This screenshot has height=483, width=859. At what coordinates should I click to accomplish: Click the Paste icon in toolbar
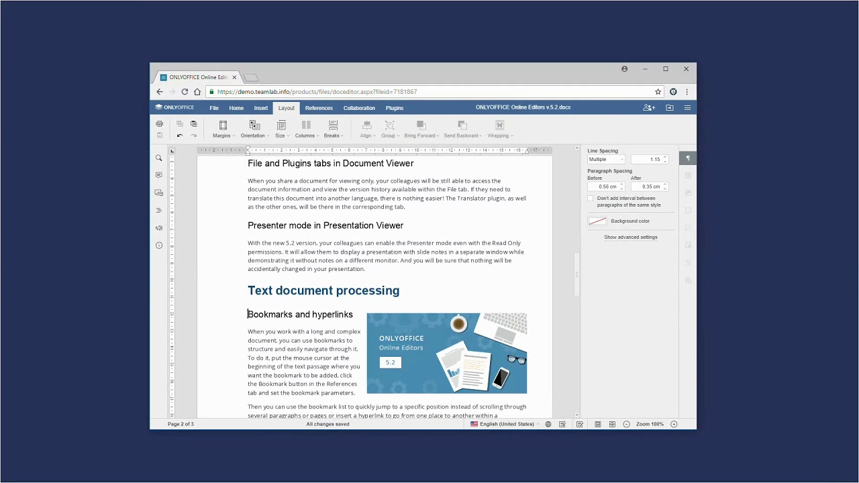(x=193, y=124)
